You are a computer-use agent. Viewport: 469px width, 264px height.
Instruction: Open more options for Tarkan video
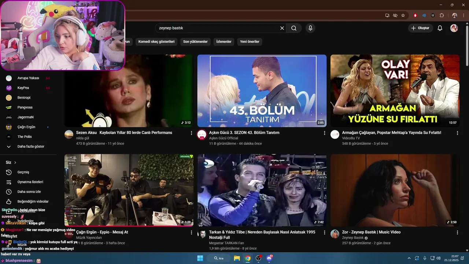tap(324, 232)
